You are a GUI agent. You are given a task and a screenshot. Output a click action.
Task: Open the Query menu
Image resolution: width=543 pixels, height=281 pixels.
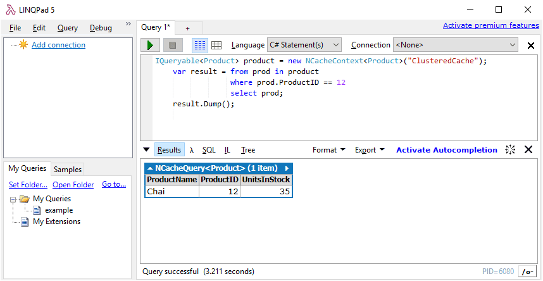pyautogui.click(x=68, y=28)
